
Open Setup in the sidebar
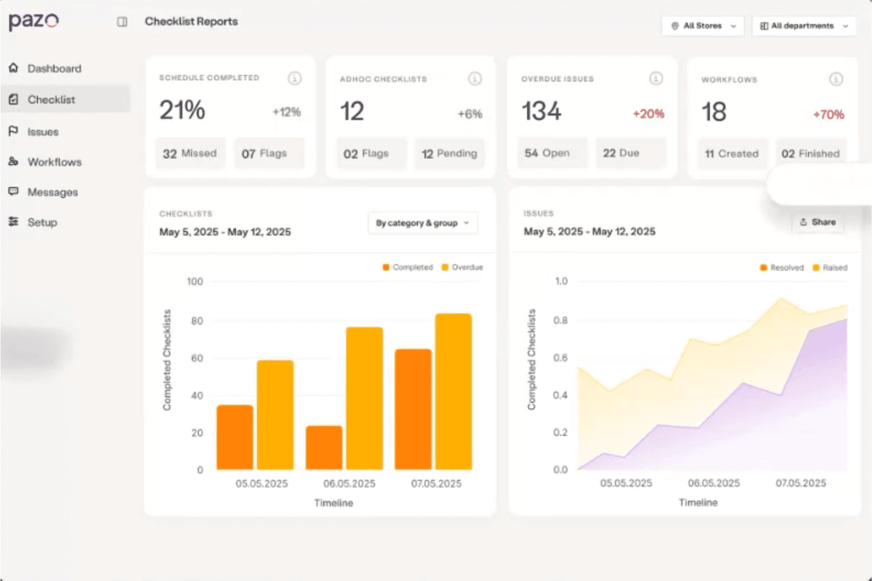pos(65,222)
